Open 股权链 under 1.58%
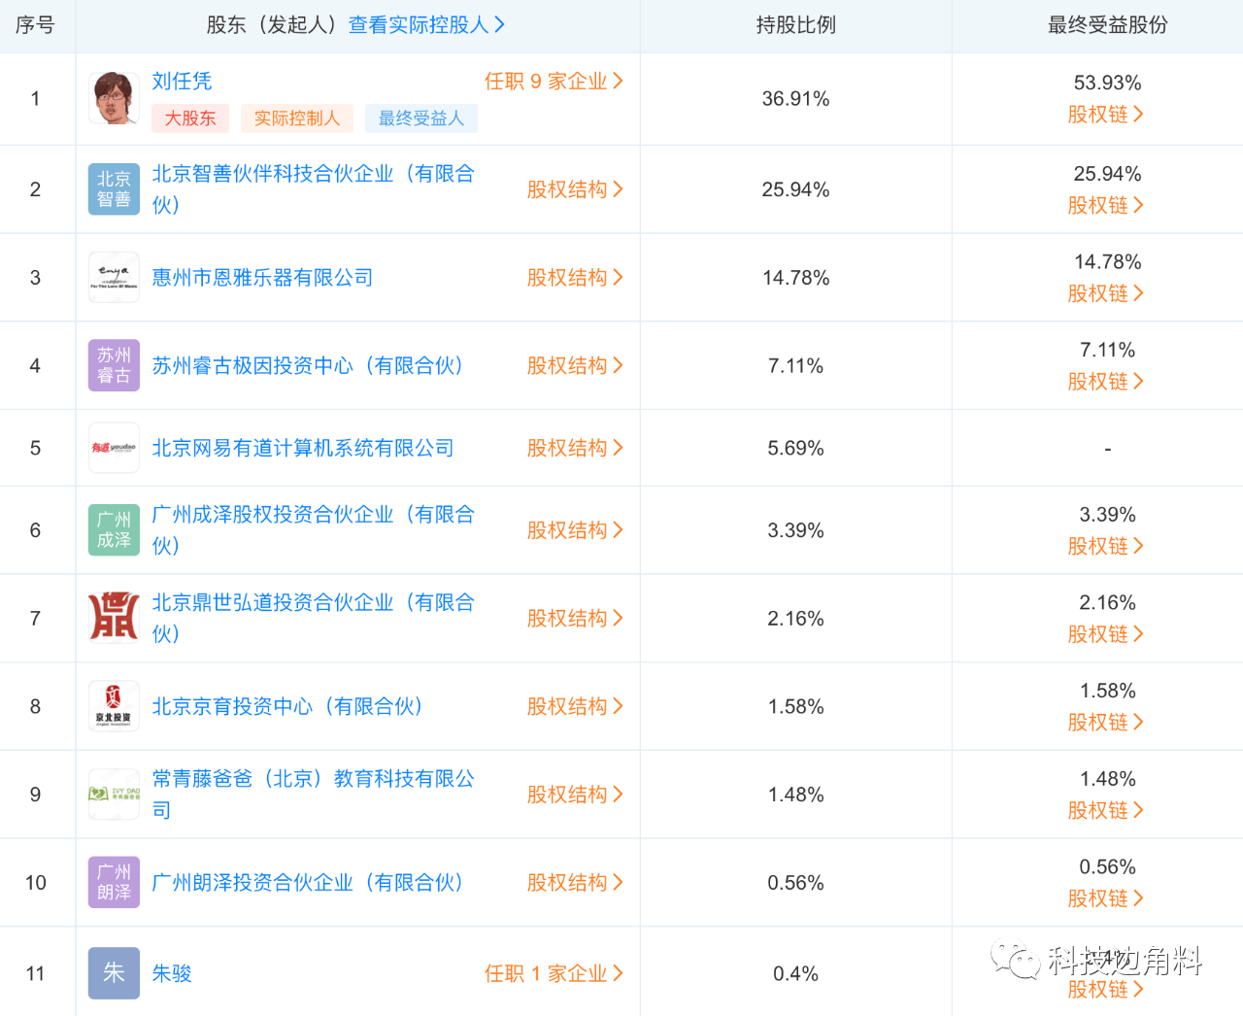The image size is (1243, 1016). click(1106, 723)
